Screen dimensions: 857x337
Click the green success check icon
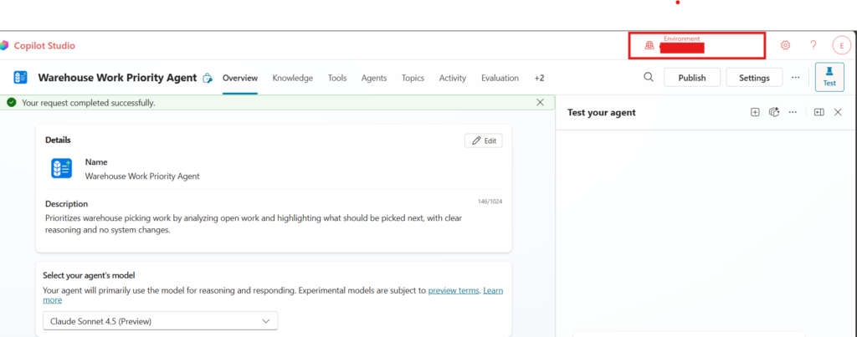point(12,103)
